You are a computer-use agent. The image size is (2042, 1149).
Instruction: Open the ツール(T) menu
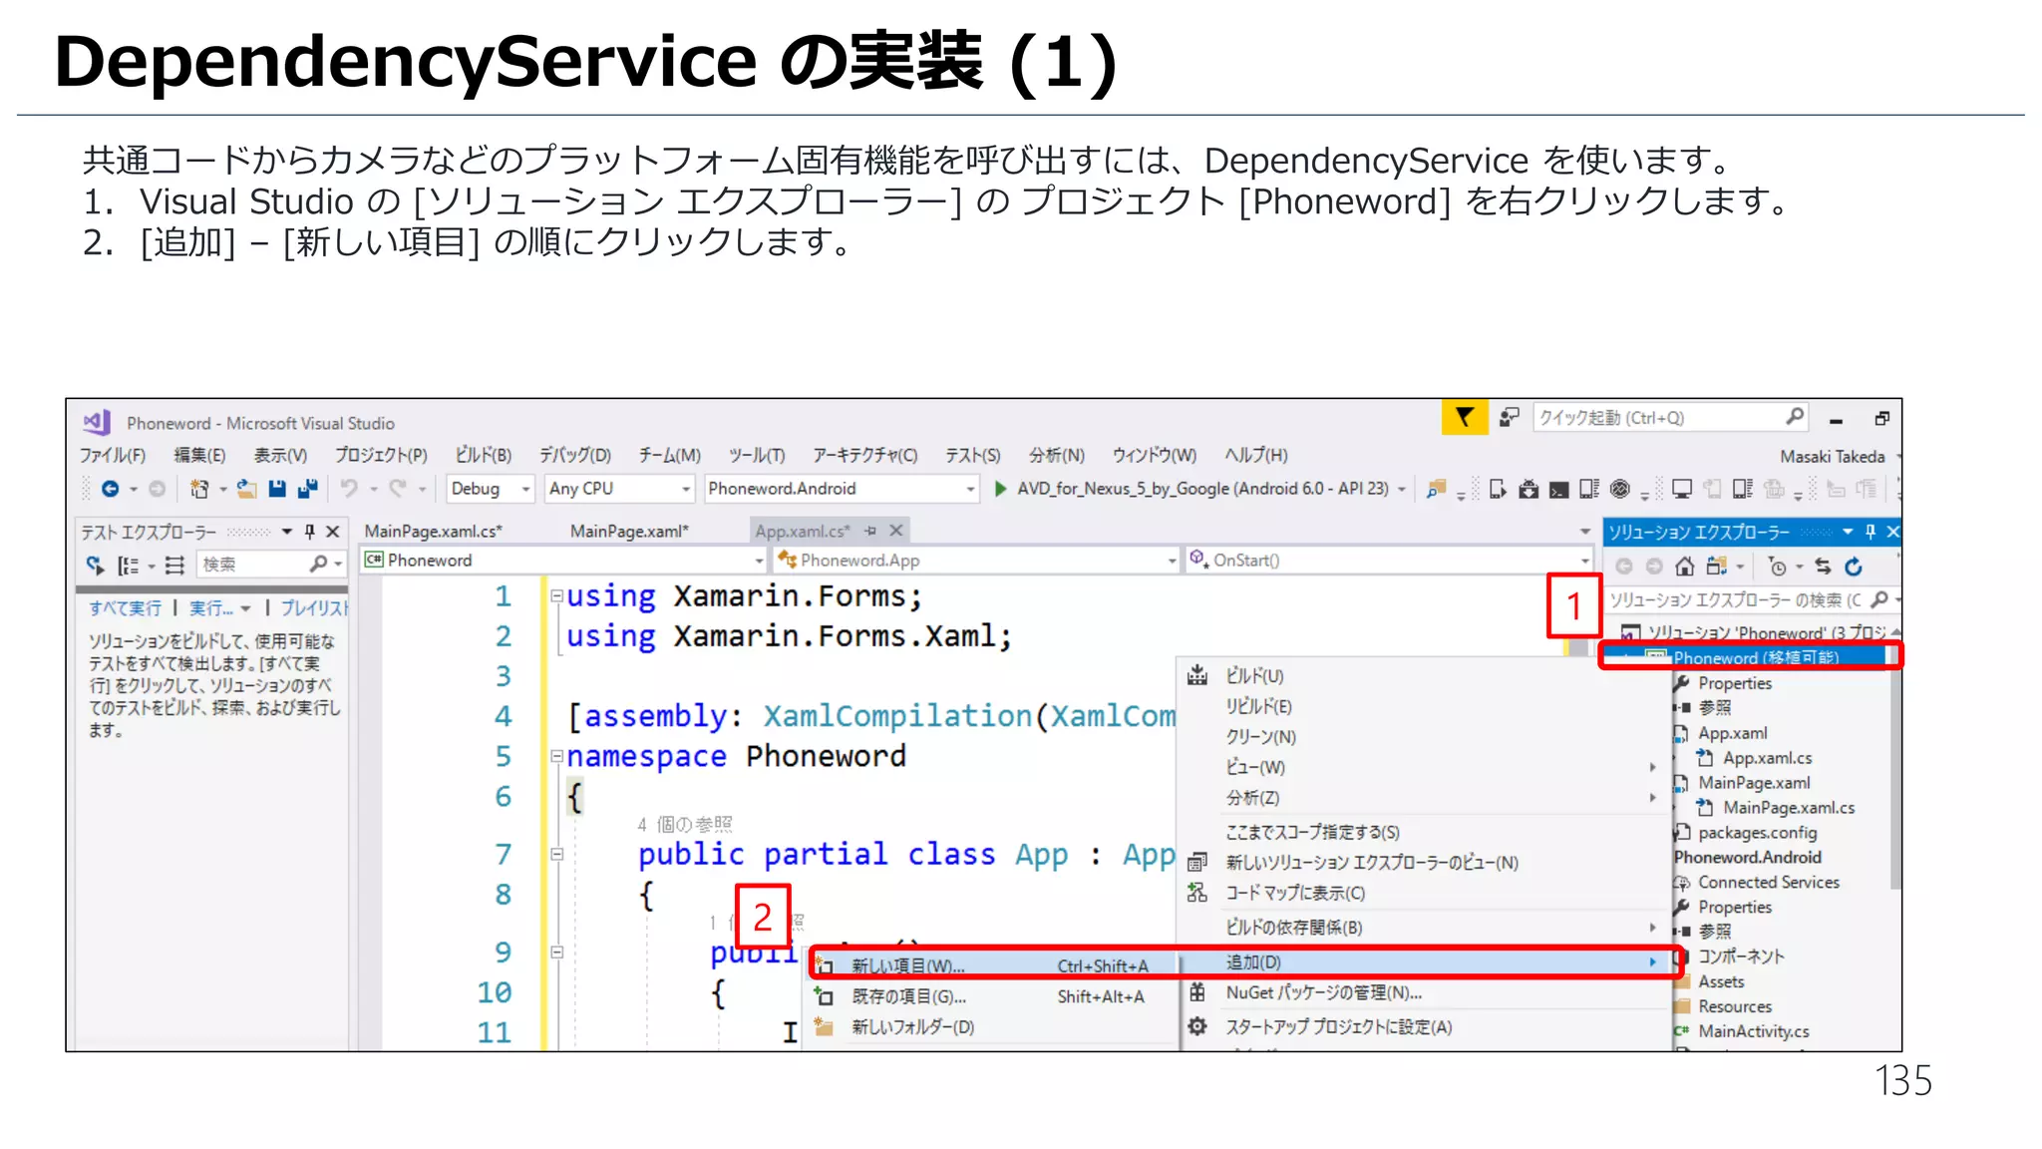757,455
